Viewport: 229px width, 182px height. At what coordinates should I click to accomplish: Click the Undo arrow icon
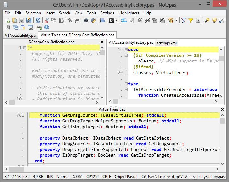pyautogui.click(x=70, y=20)
